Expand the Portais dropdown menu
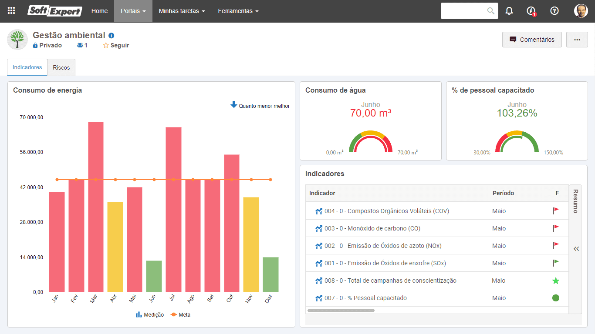This screenshot has height=334, width=595. click(133, 11)
